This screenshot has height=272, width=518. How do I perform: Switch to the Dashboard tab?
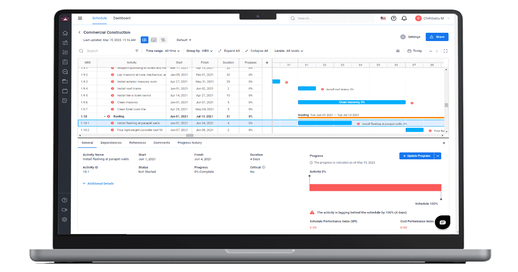coord(122,18)
